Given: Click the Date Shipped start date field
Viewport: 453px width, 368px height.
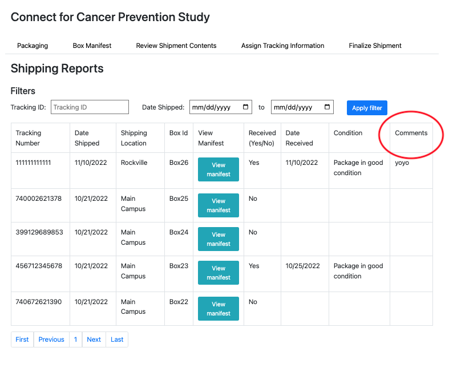Looking at the screenshot, I should tap(221, 107).
